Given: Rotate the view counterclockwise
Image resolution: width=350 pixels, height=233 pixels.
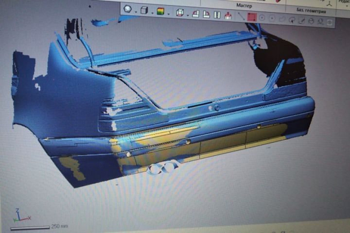Looking at the screenshot, I should coord(196,14).
